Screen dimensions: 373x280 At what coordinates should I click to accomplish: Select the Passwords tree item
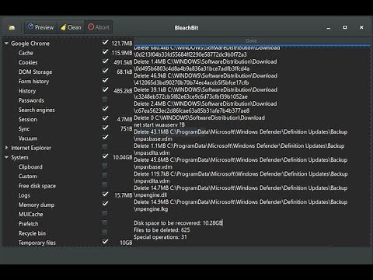pyautogui.click(x=31, y=100)
